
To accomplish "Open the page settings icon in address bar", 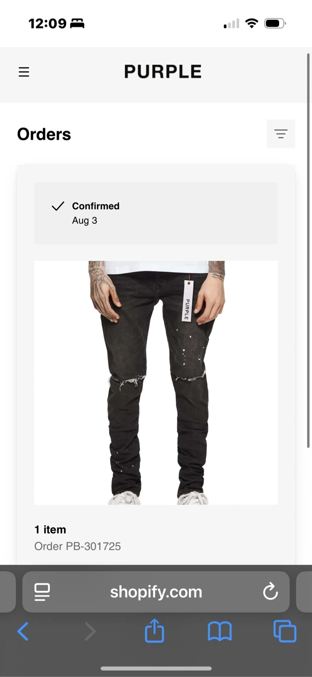I will coord(42,592).
